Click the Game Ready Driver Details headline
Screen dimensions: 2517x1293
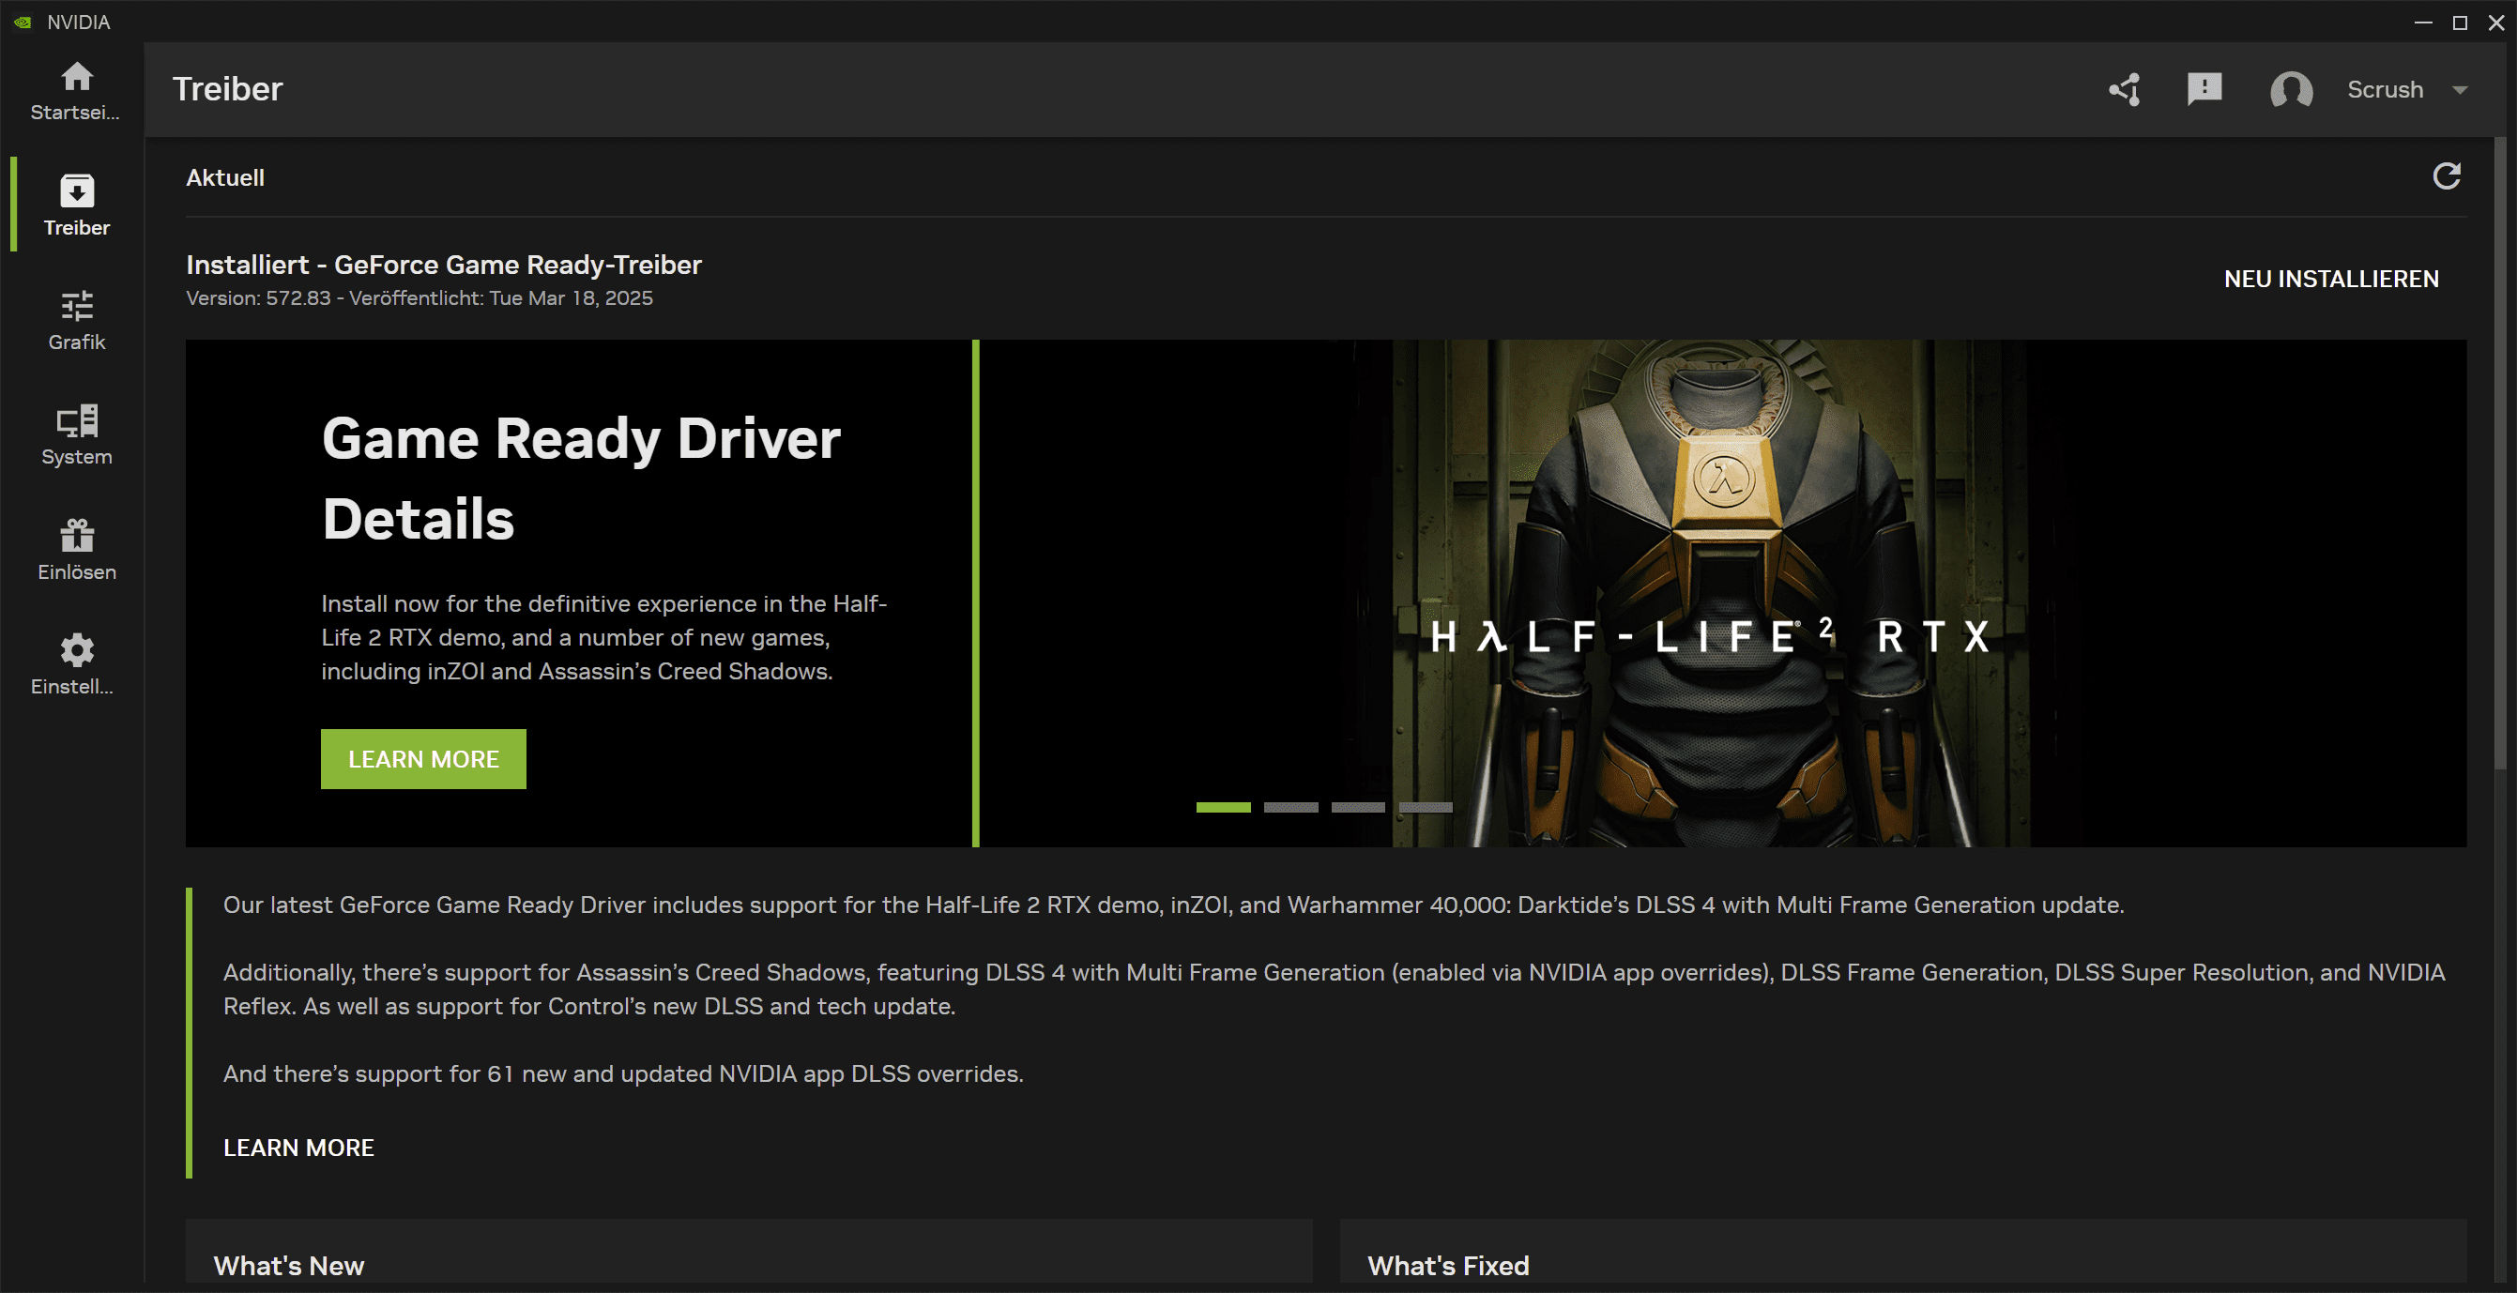click(x=580, y=478)
